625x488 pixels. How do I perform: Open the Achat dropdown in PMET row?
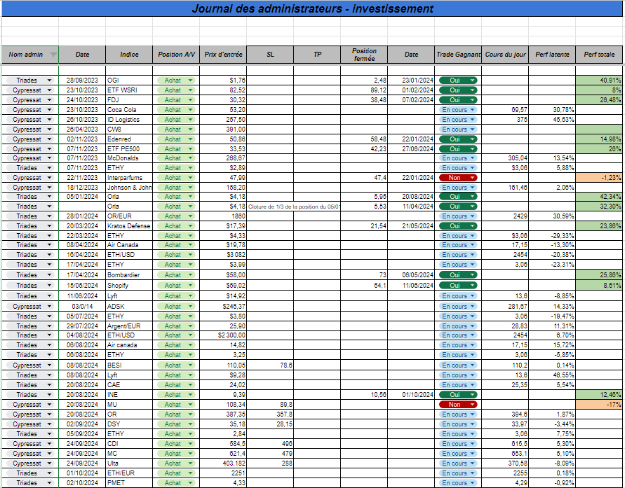(x=176, y=483)
